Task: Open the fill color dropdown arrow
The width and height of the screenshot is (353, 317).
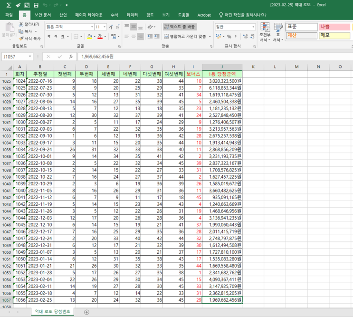Action: (x=95, y=37)
